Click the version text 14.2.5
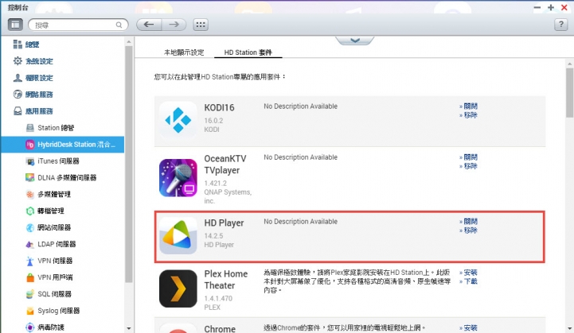 click(213, 236)
